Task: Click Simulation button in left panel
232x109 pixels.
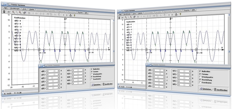Action: click(96, 85)
